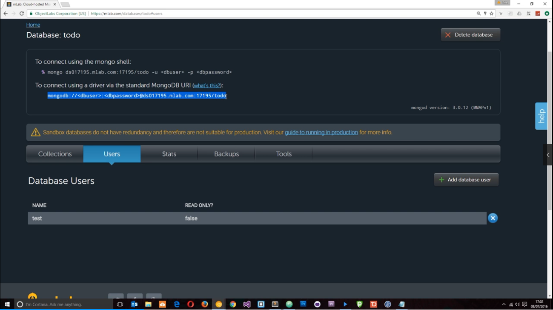Open Microsoft Edge from the taskbar
Screen dimensions: 553x310
177,304
